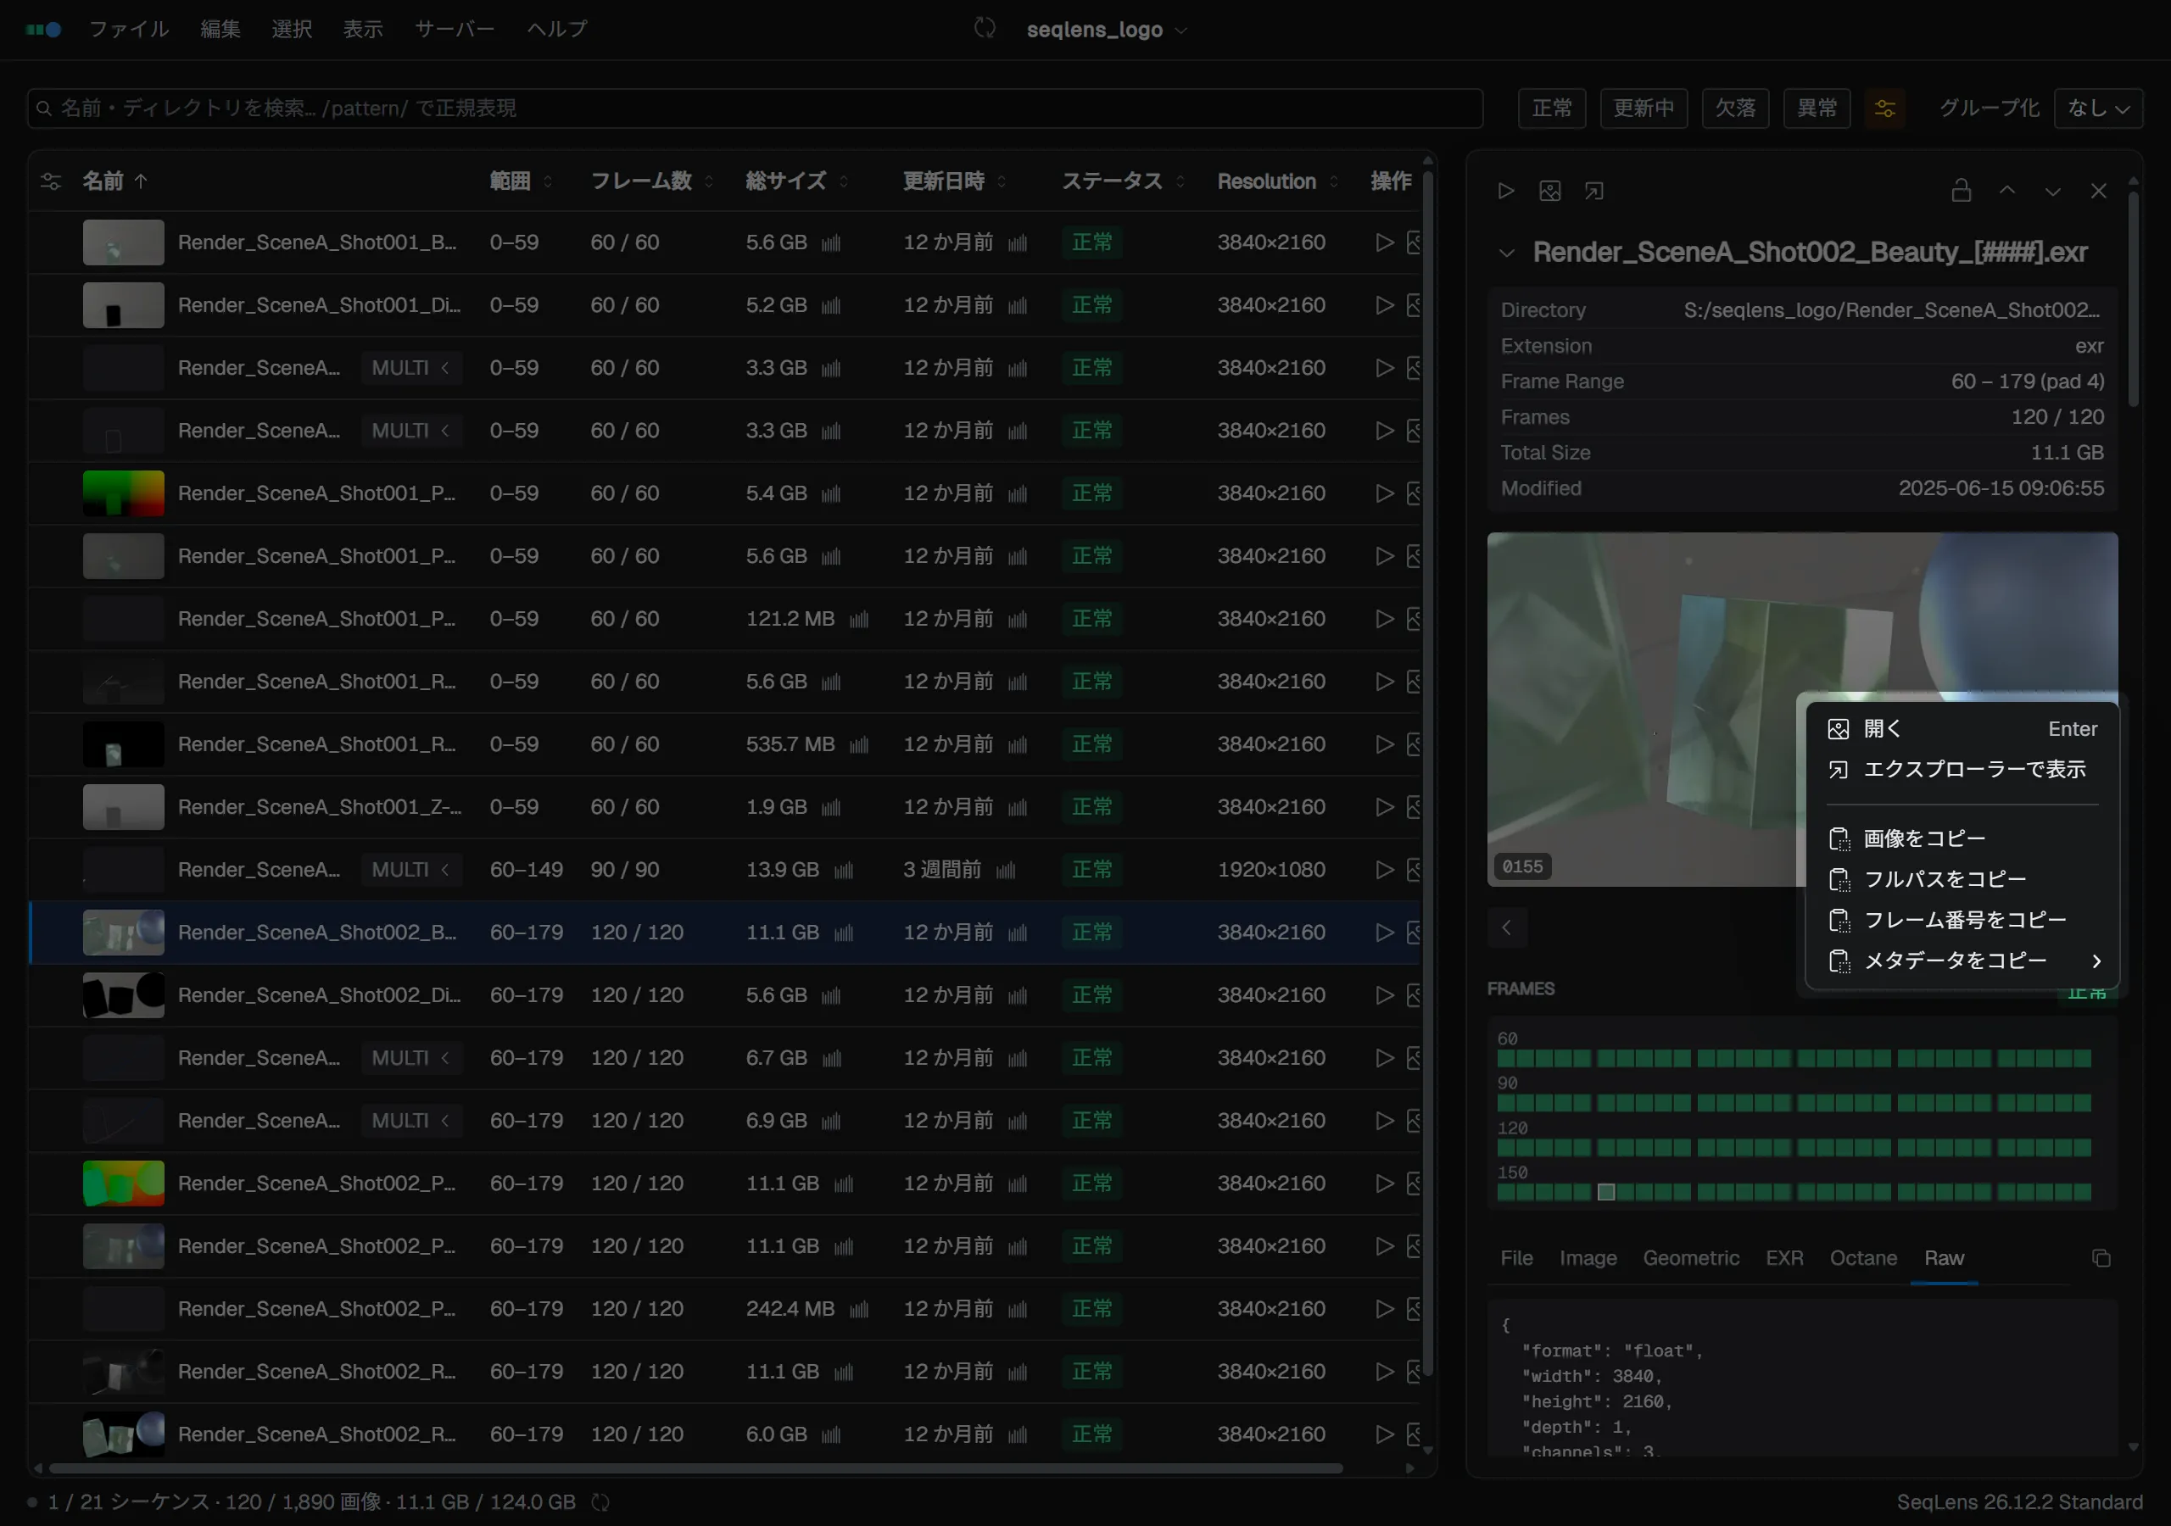Switch to the Image metadata tab

coord(1588,1257)
